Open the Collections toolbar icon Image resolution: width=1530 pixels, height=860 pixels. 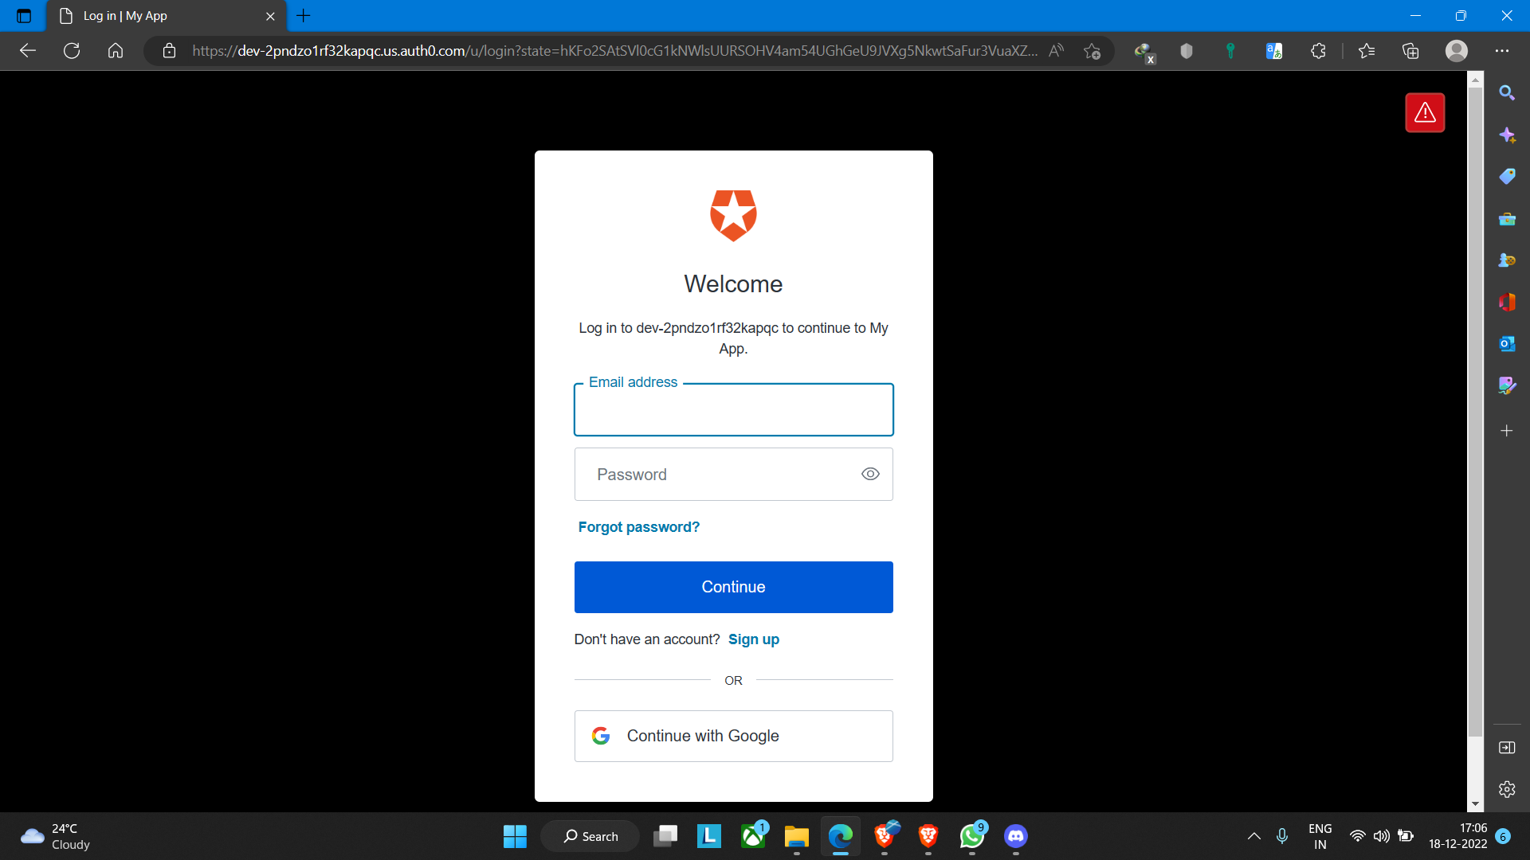pyautogui.click(x=1410, y=51)
